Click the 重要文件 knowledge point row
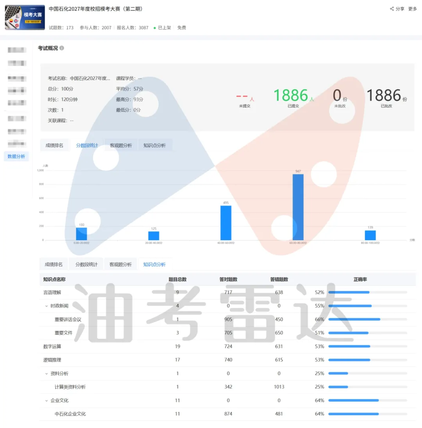Screen dimensions: 422x428 coord(228,333)
